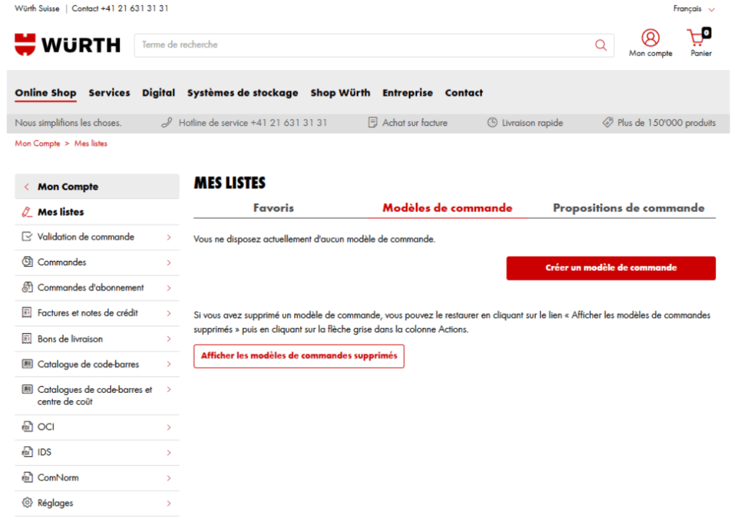Click the IDS sidebar icon

pyautogui.click(x=26, y=452)
